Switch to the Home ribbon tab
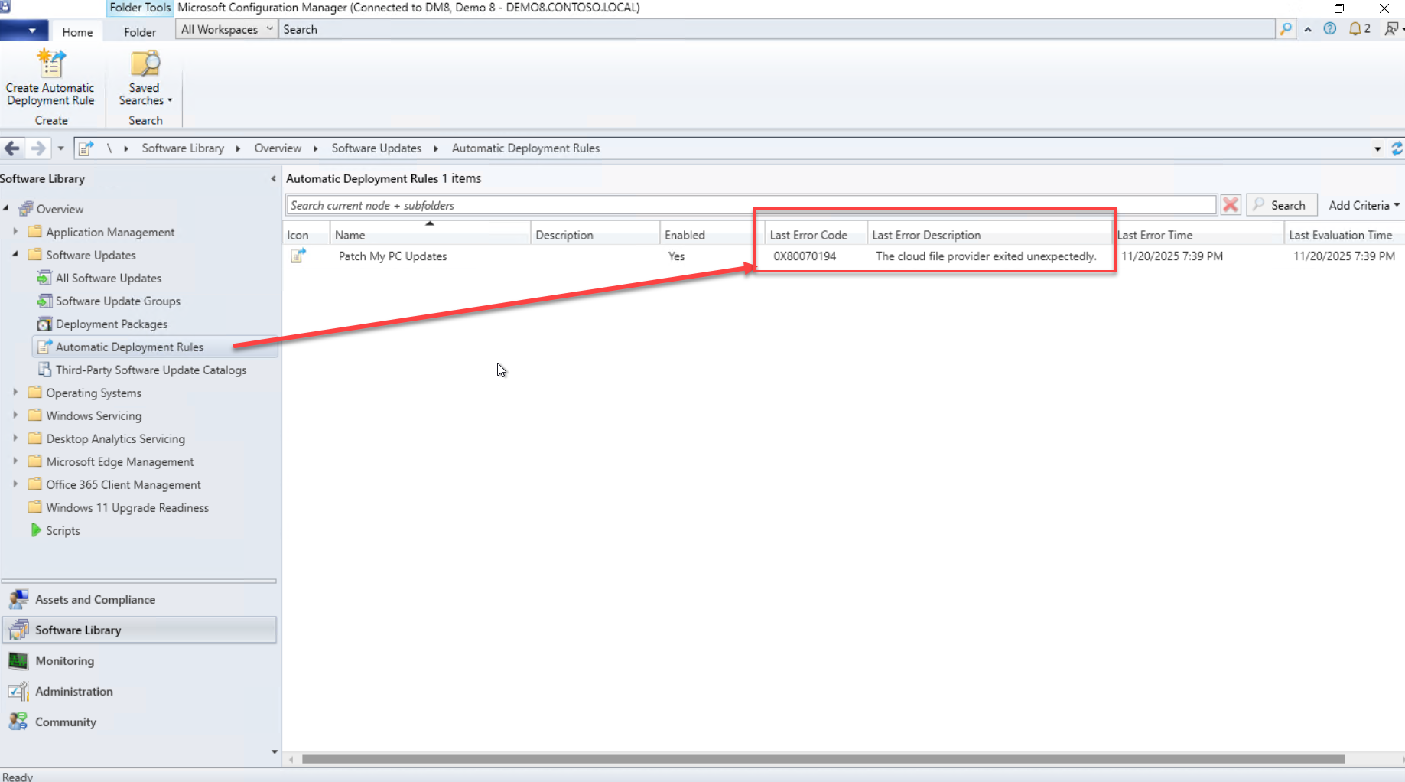The image size is (1405, 782). tap(77, 32)
